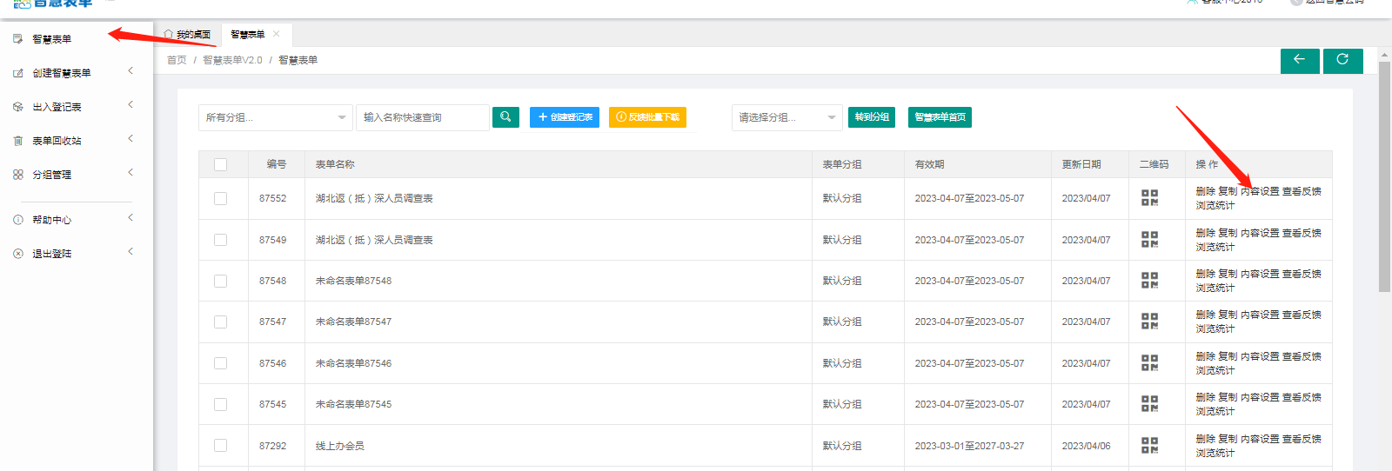Check the box for row 87549
This screenshot has height=471, width=1392.
pyautogui.click(x=220, y=240)
